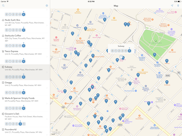Open Marks & Spencer Simply Foods listing
The height and width of the screenshot is (136, 182).
pyautogui.click(x=25, y=103)
